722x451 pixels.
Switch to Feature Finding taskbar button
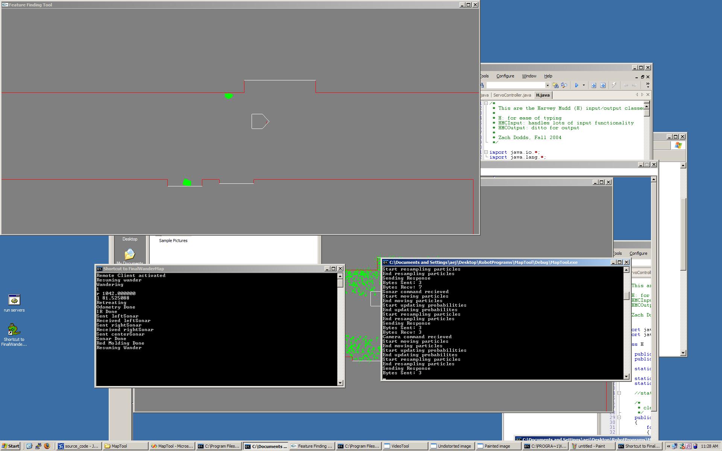312,446
